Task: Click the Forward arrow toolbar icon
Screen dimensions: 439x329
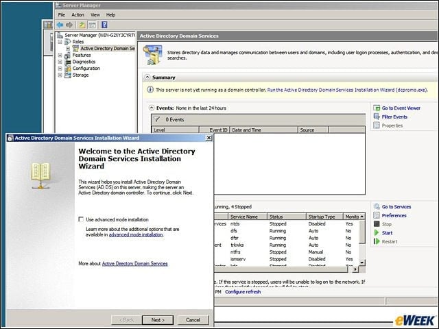Action: [x=69, y=25]
